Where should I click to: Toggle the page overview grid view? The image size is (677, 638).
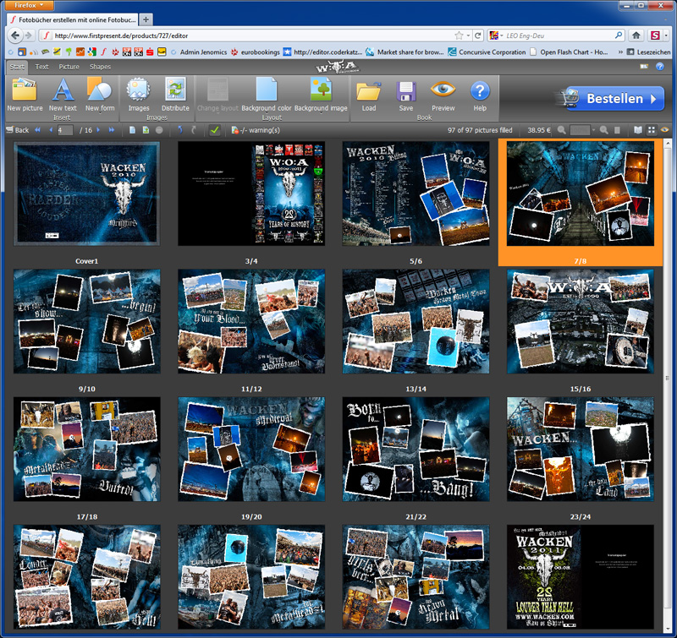click(x=652, y=130)
